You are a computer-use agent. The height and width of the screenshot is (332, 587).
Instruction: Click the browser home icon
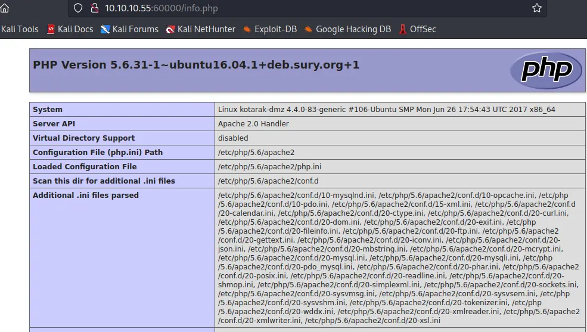(x=5, y=8)
